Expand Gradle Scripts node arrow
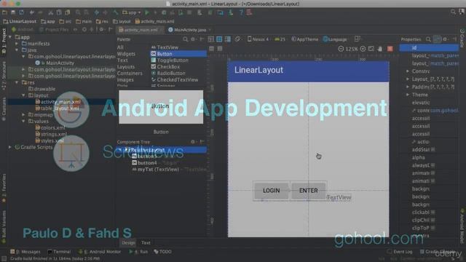 click(10, 147)
